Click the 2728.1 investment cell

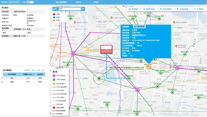(x=28, y=82)
